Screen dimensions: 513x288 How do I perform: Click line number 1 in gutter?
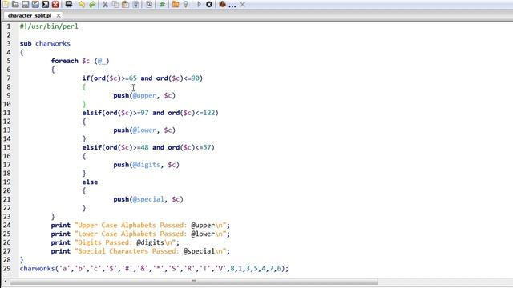click(9, 26)
